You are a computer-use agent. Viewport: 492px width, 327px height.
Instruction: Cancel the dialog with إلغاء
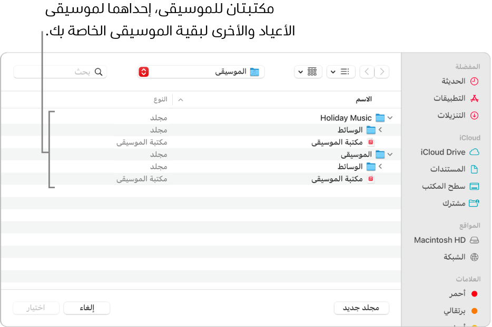86,308
